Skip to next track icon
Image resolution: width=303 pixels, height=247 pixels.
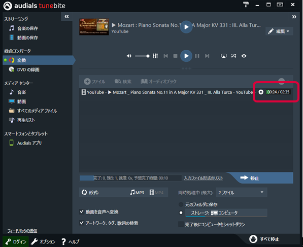click(207, 56)
